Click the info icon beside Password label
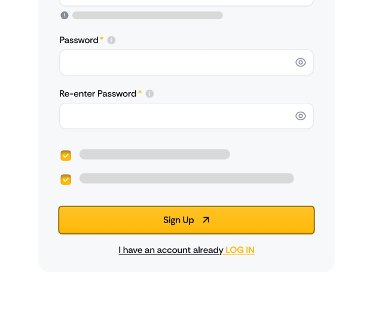 click(111, 40)
